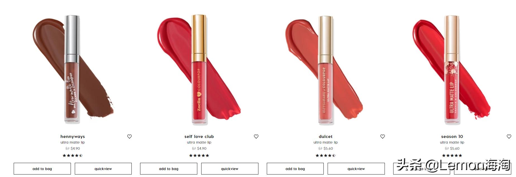Open quickview for dulcet lipstick
This screenshot has width=516, height=177.
[x=356, y=169]
